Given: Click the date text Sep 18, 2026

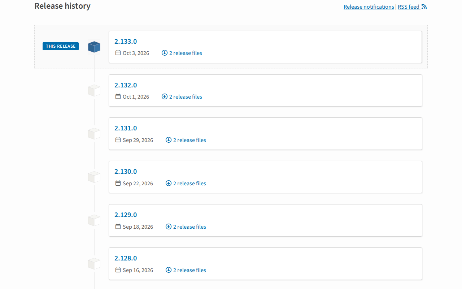Looking at the screenshot, I should (x=138, y=227).
